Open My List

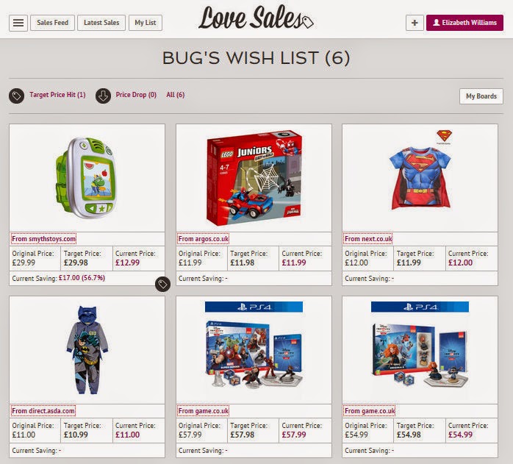pos(146,23)
